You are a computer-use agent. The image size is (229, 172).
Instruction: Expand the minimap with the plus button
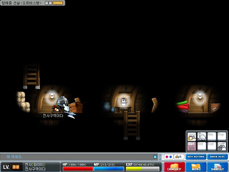click(x=50, y=3)
